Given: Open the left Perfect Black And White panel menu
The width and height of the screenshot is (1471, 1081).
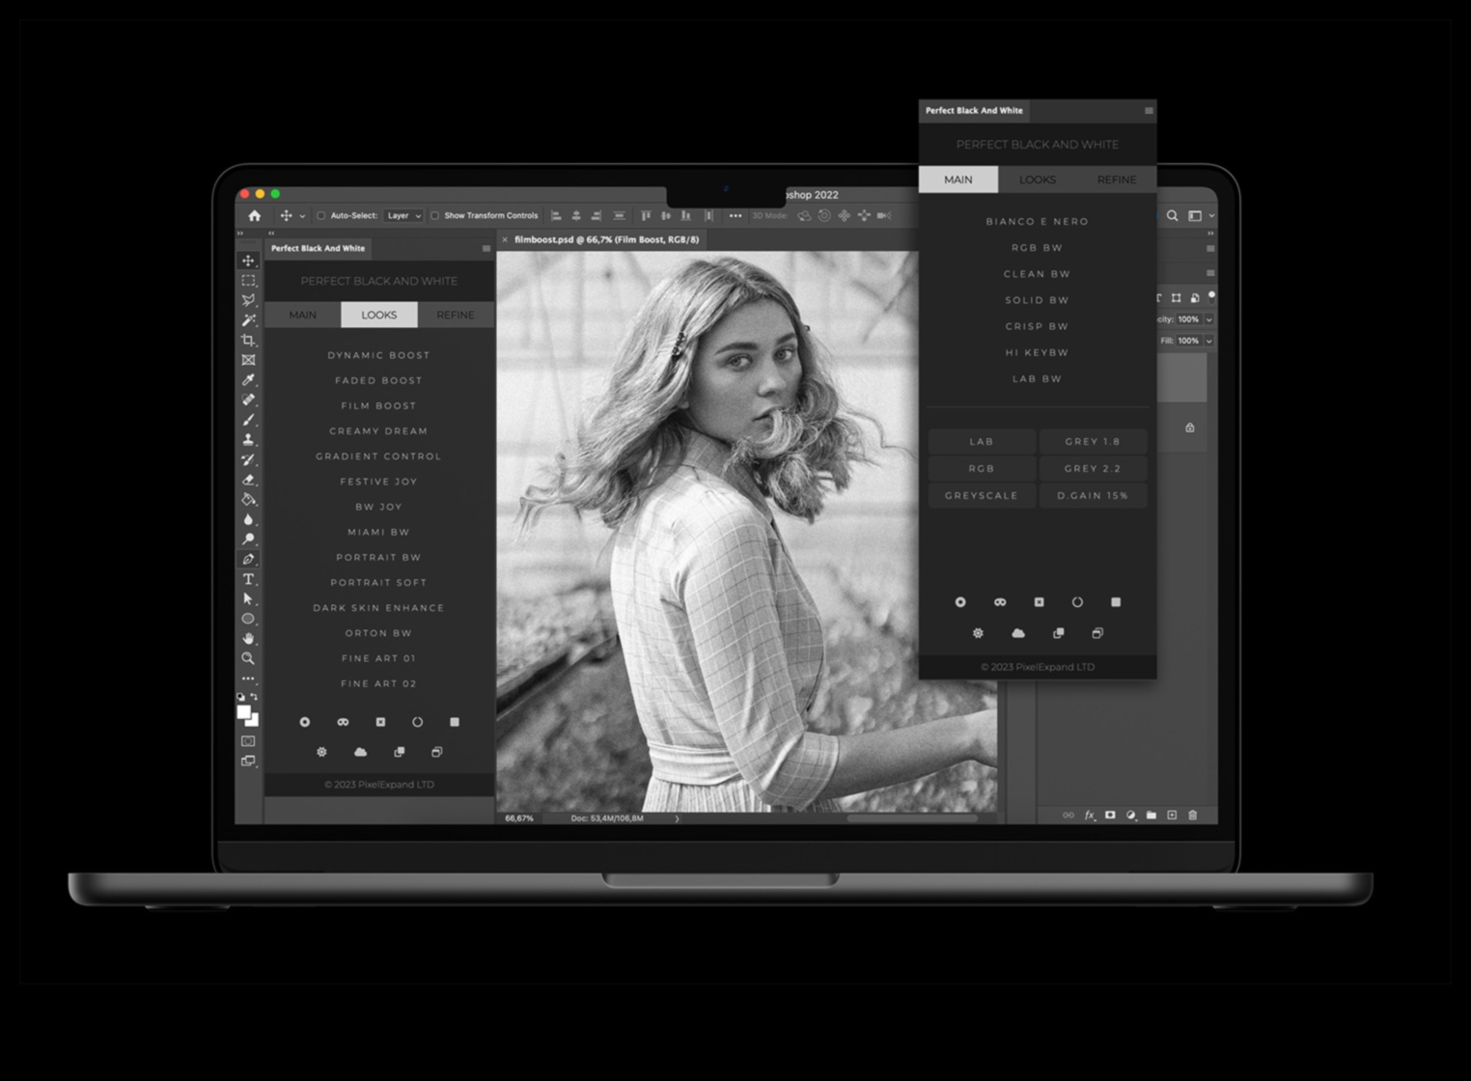Looking at the screenshot, I should click(x=486, y=249).
